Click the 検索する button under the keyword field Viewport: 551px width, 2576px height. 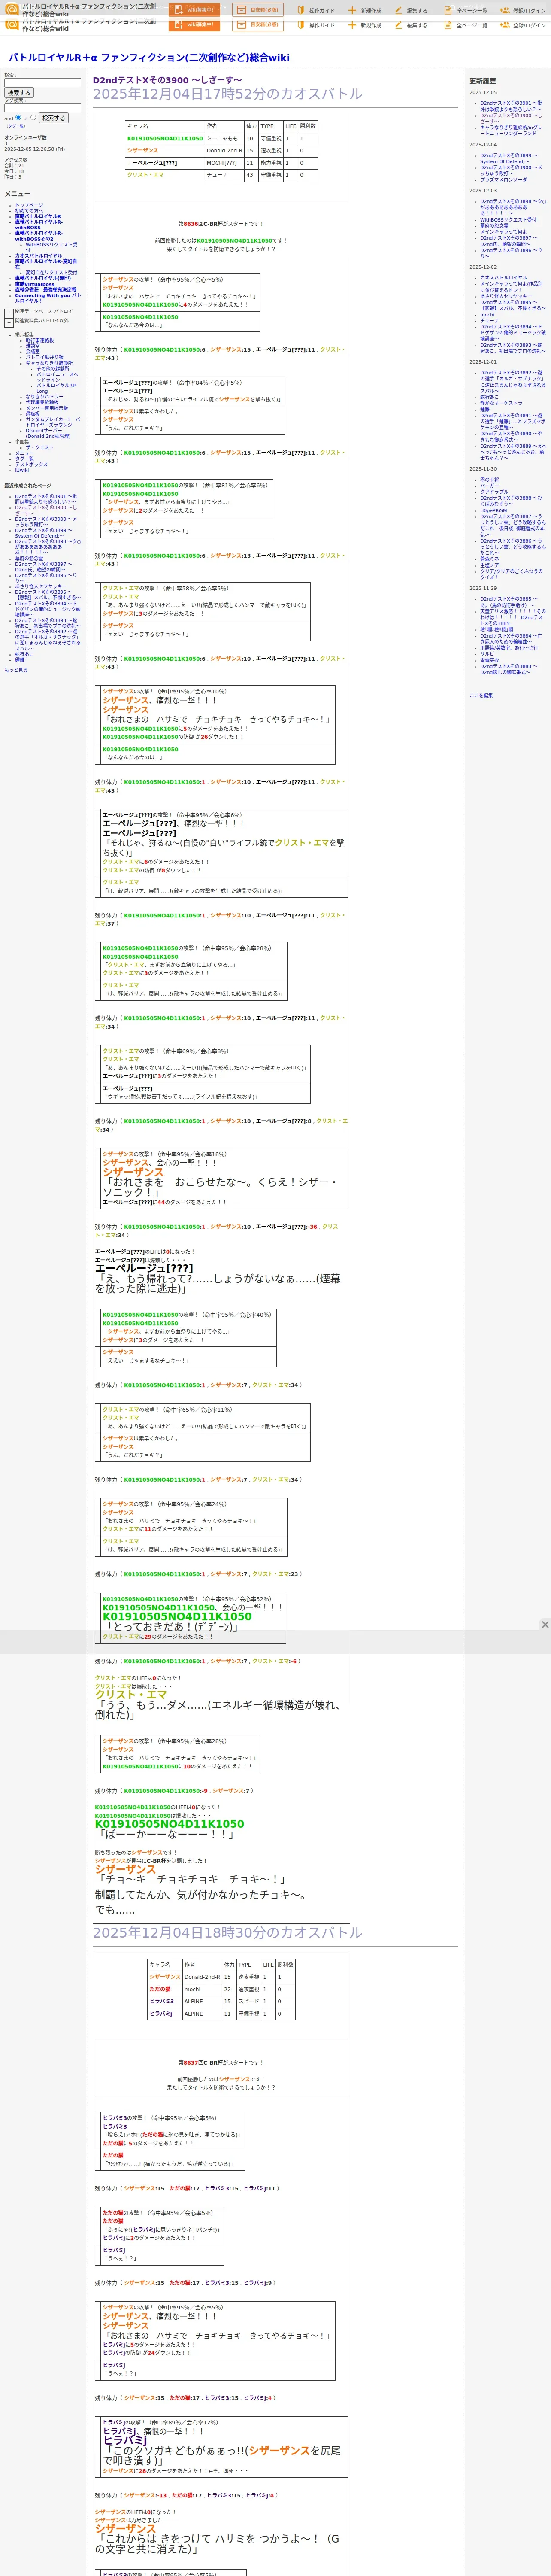point(18,93)
